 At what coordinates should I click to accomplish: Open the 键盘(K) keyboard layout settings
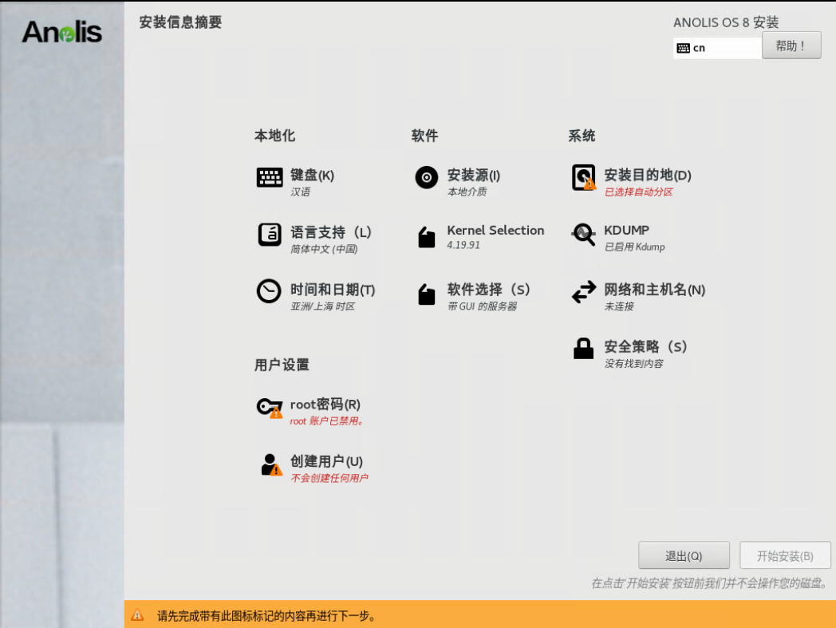click(268, 176)
